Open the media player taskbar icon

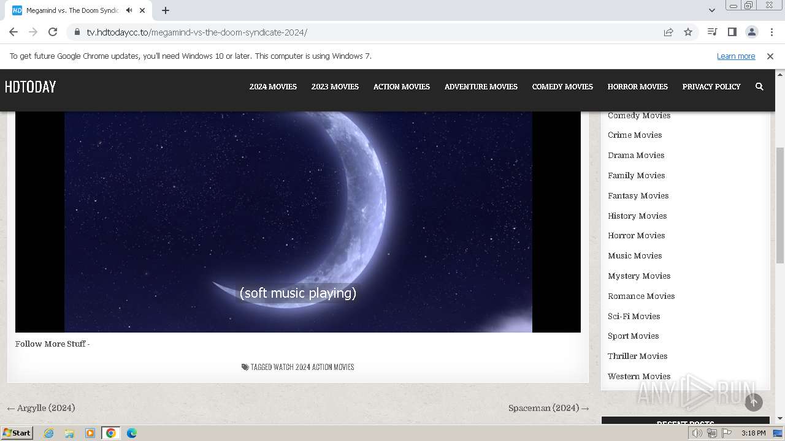click(90, 433)
